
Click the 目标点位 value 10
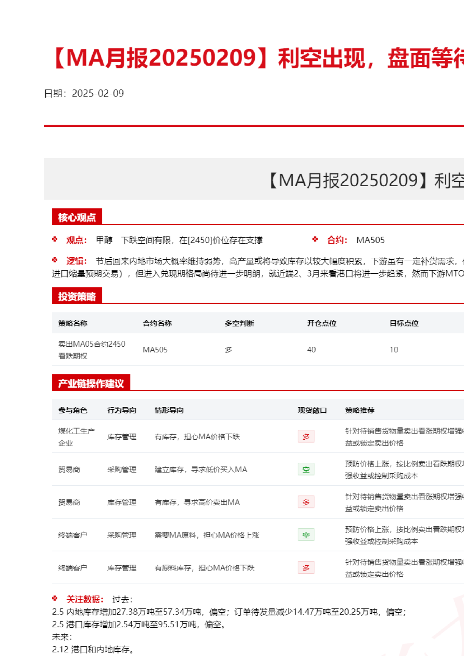[x=394, y=350]
